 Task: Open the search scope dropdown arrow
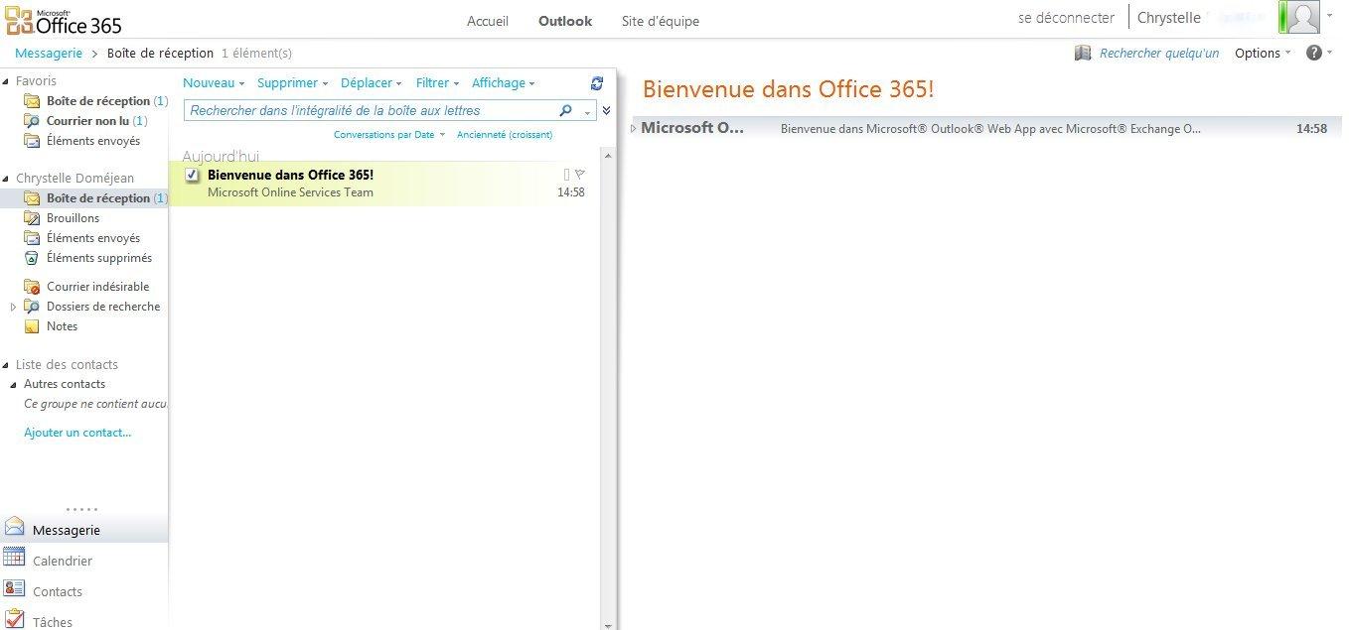(x=587, y=112)
